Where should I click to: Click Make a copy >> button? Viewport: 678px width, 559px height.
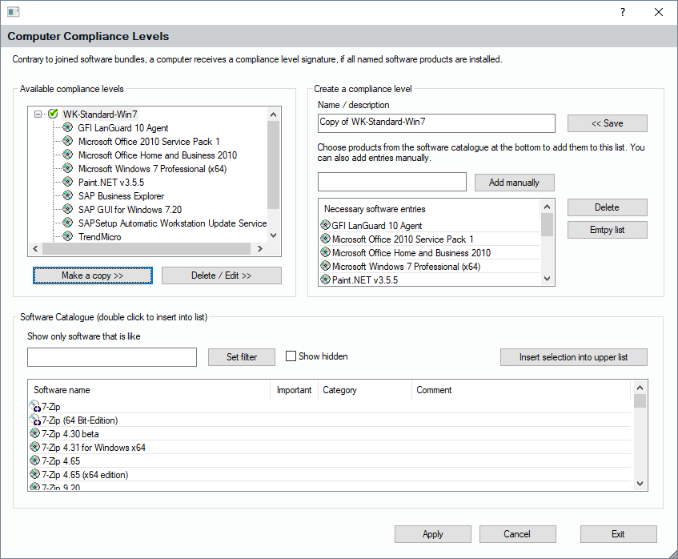point(93,275)
